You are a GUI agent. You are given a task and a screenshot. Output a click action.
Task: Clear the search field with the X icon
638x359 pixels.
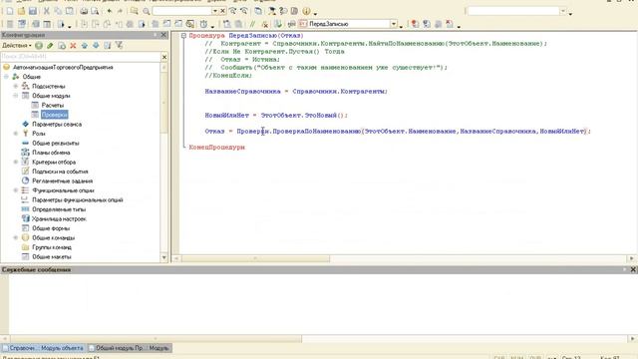tap(222, 11)
